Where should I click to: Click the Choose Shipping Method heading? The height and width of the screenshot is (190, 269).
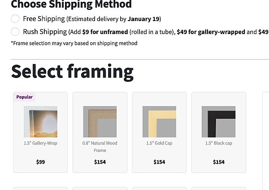coord(71,4)
